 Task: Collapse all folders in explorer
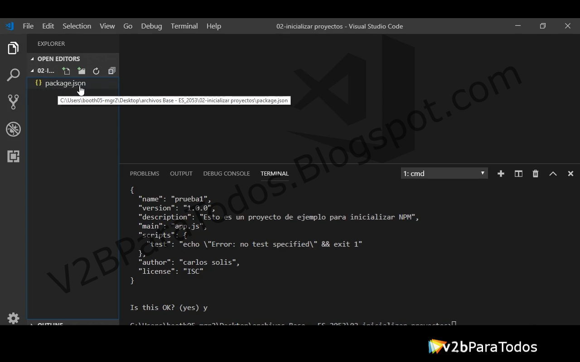click(x=111, y=71)
